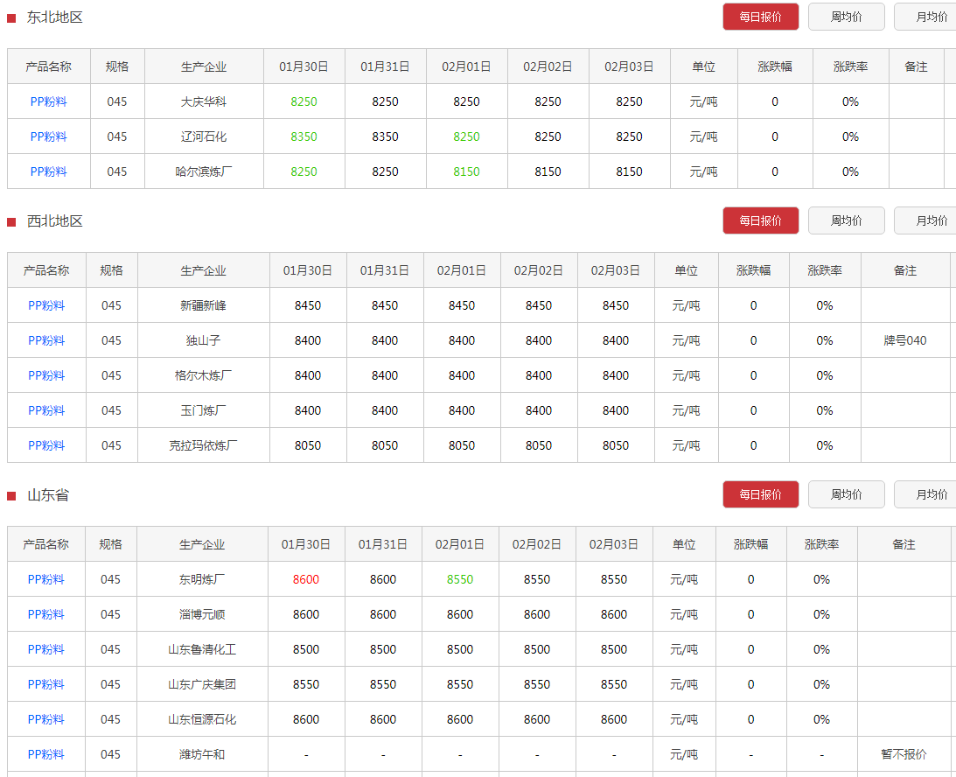The height and width of the screenshot is (777, 956).
Task: Click the 东北地区 section heading
Action: pyautogui.click(x=55, y=17)
